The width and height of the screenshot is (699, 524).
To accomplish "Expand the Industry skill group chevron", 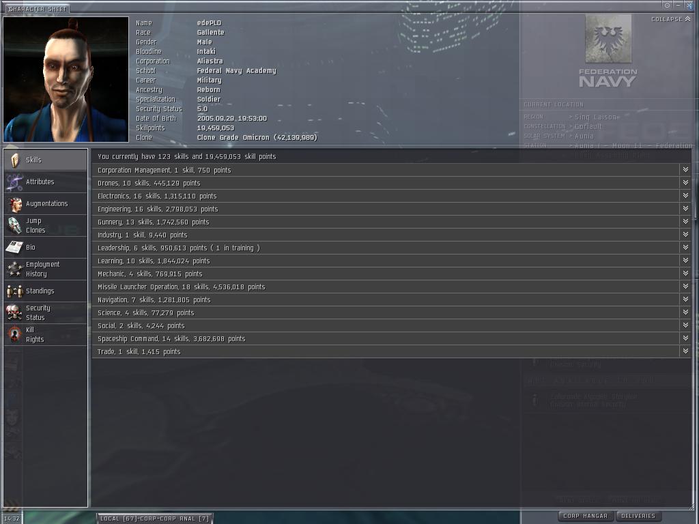I will click(685, 234).
